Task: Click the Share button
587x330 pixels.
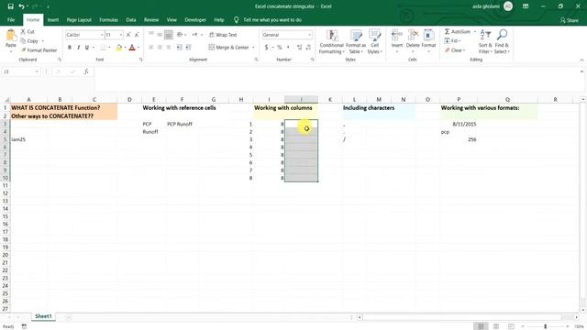Action: tap(570, 20)
